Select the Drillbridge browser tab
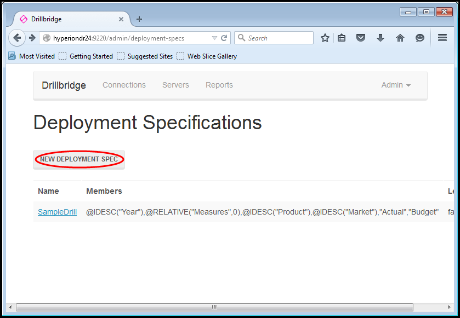 point(72,19)
